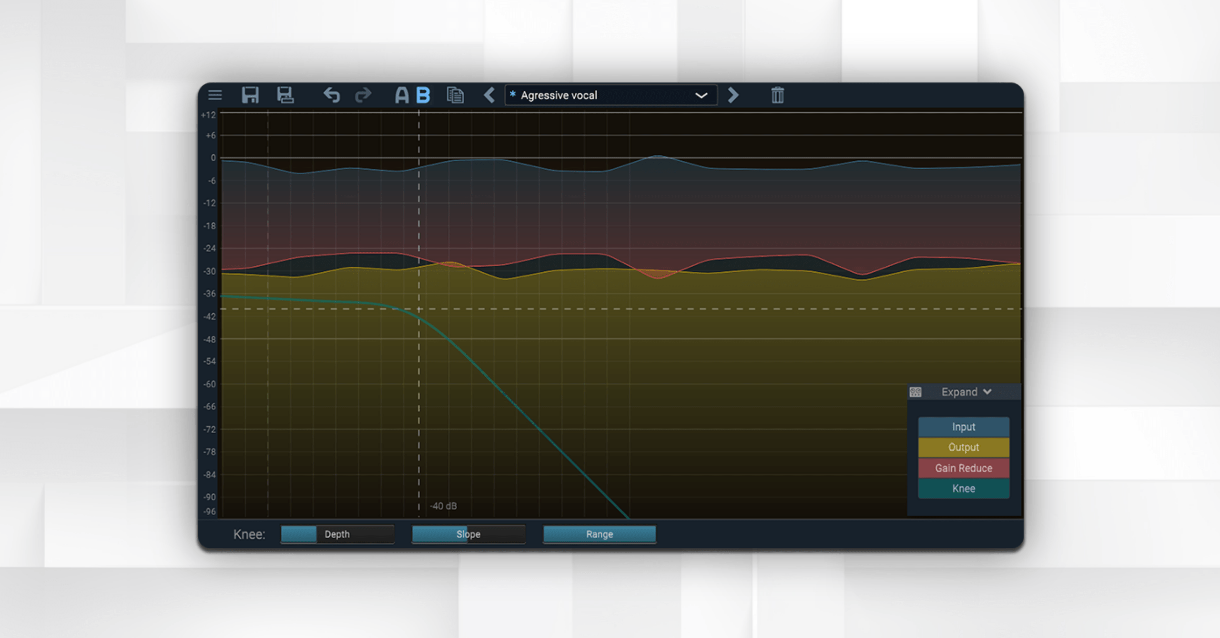Open the hamburger menu icon
Viewport: 1220px width, 638px height.
tap(215, 95)
